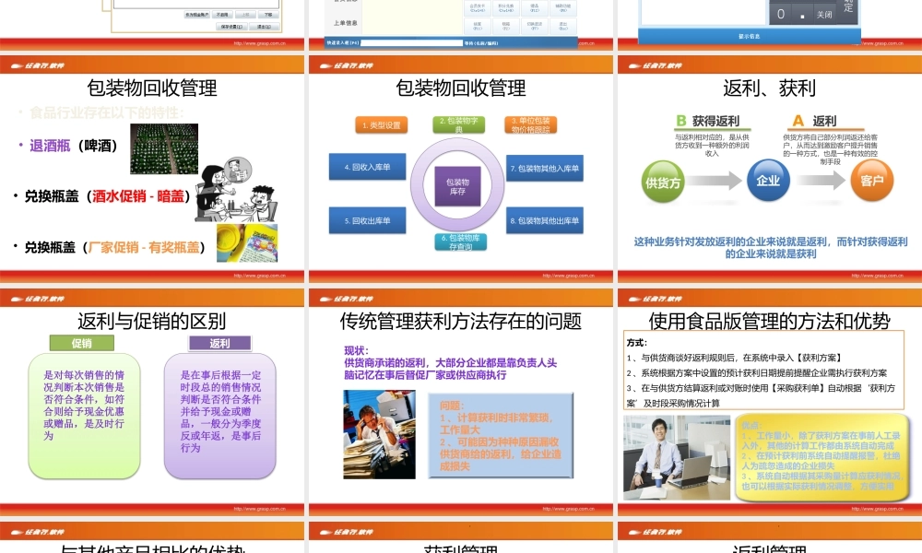Select the 会员发卡 (Ctrl+4) function icon
922x553 pixels.
478,8
